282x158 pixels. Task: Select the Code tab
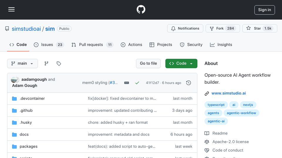pos(18,44)
